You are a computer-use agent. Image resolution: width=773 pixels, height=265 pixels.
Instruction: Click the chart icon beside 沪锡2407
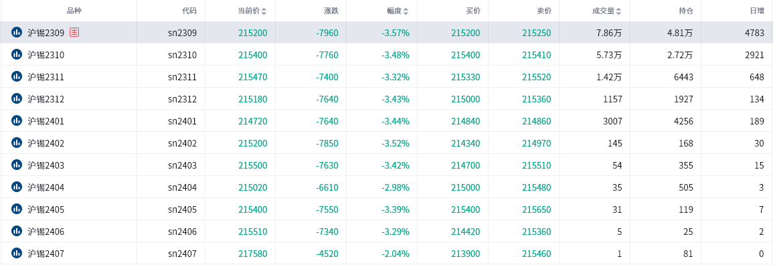click(17, 253)
